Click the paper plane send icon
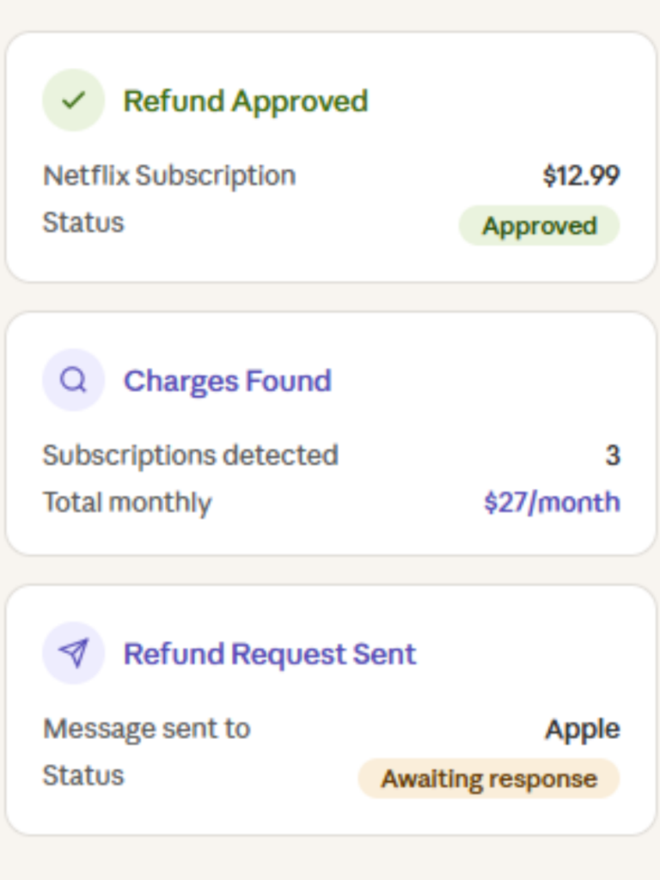The image size is (660, 880). (x=74, y=653)
